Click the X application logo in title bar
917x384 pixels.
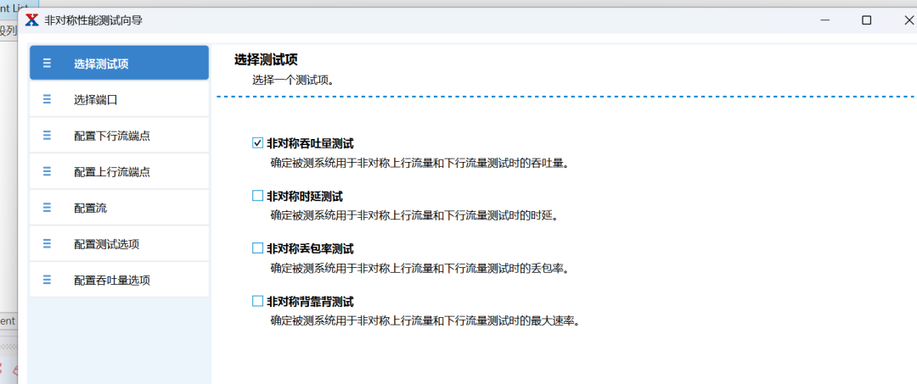point(32,19)
